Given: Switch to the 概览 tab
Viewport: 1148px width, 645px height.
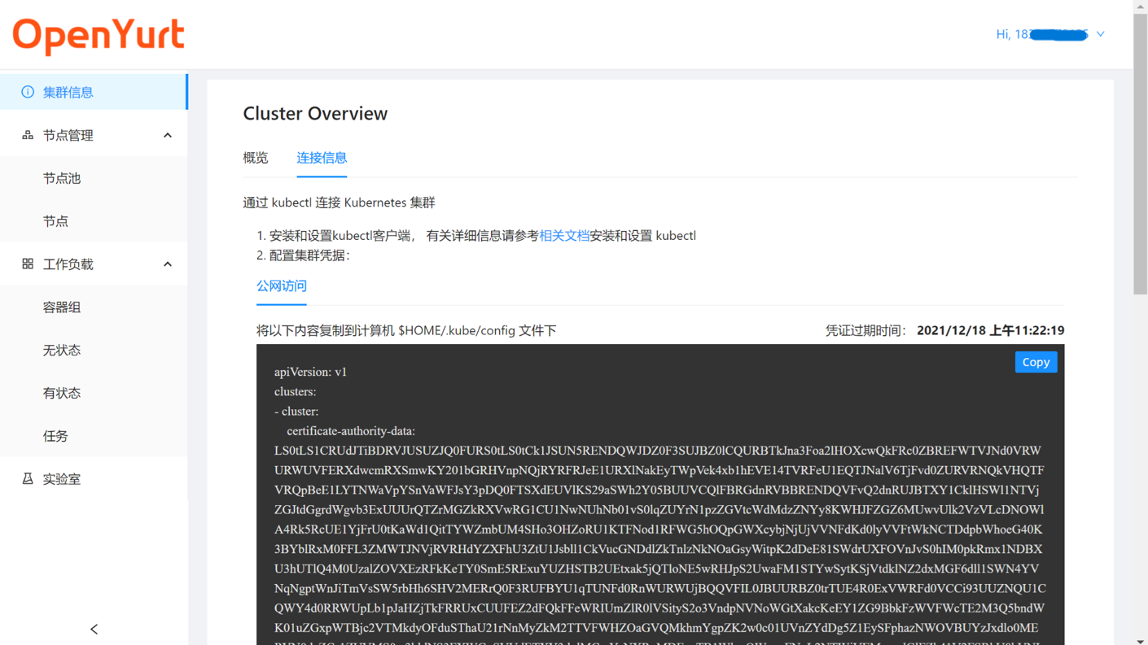Looking at the screenshot, I should pos(256,158).
